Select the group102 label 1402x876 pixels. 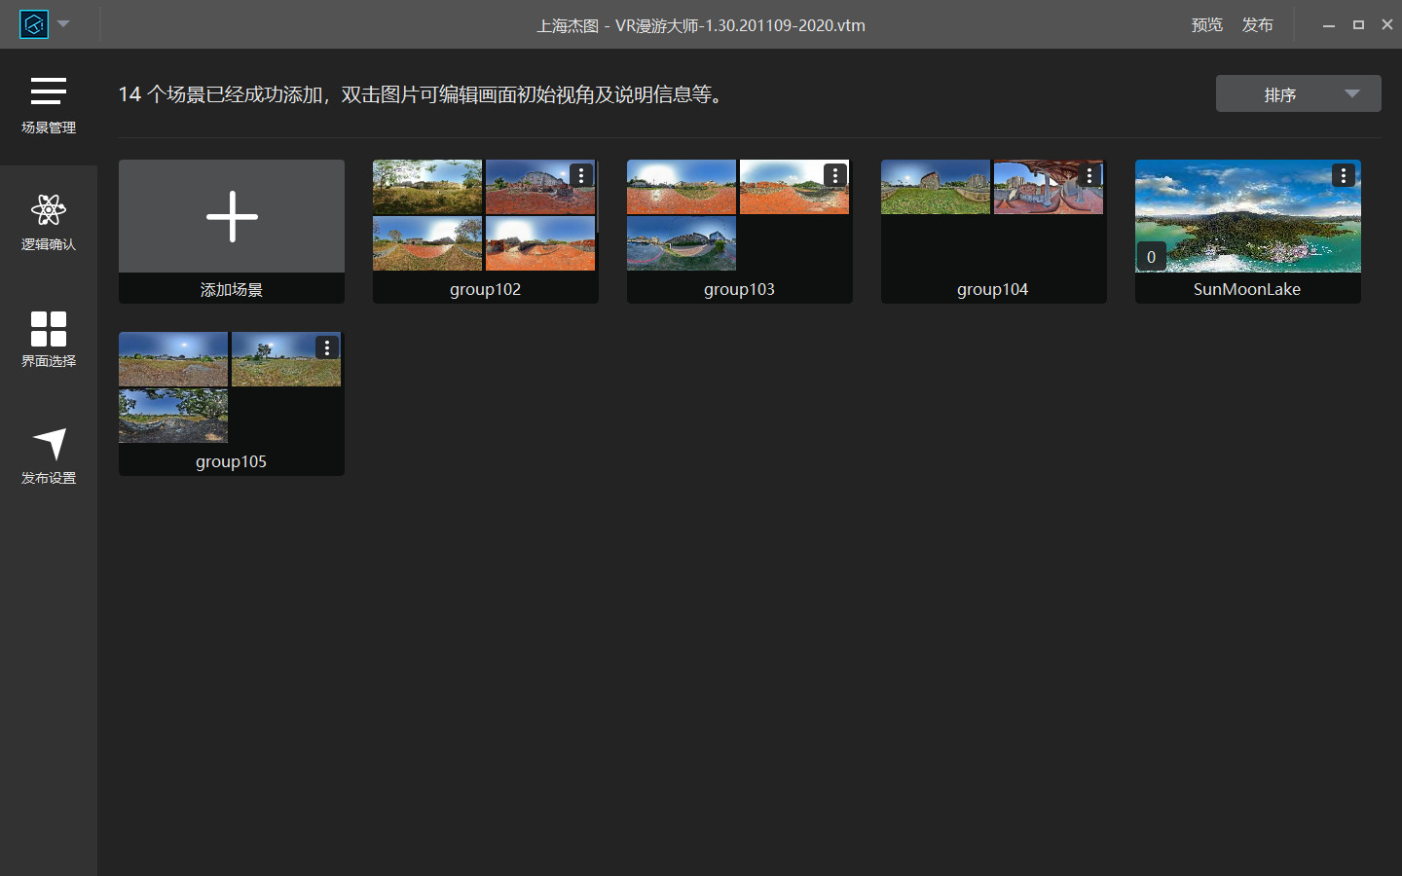485,289
